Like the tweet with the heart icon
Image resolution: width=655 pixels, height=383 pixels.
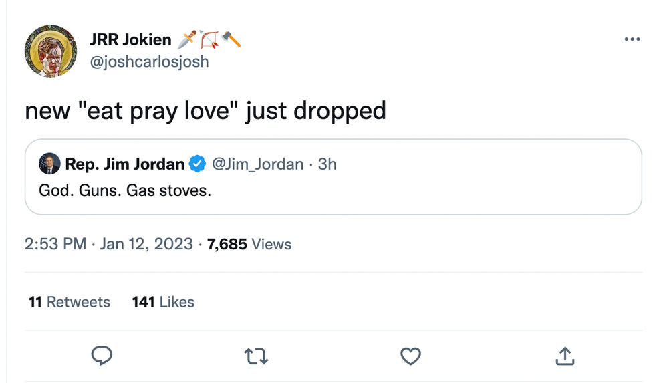click(410, 357)
